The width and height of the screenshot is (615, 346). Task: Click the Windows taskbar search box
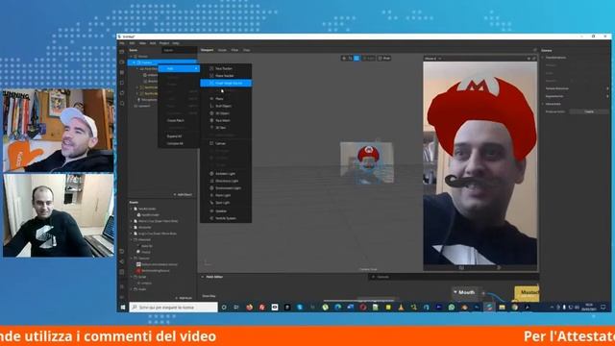point(173,308)
